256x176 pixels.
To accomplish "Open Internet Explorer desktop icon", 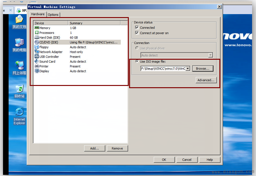I will (x=19, y=113).
